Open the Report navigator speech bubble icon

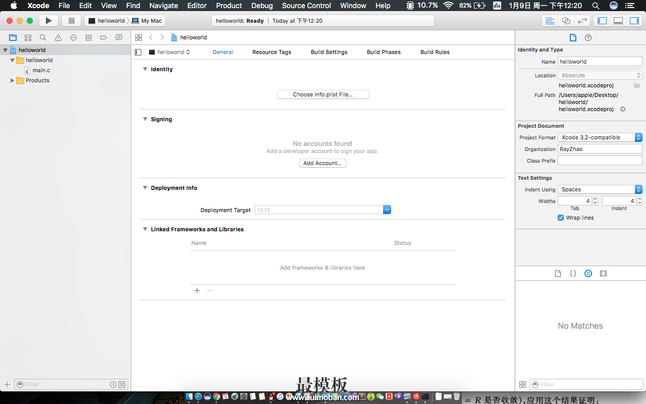pos(119,37)
